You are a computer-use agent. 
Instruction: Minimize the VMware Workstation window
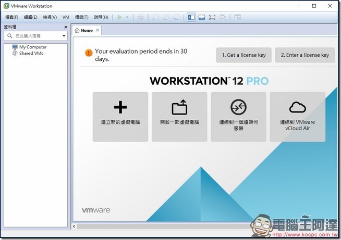point(298,6)
